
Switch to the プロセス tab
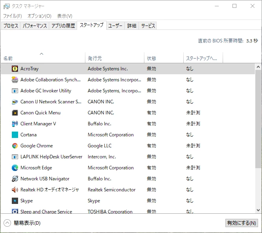coord(11,26)
